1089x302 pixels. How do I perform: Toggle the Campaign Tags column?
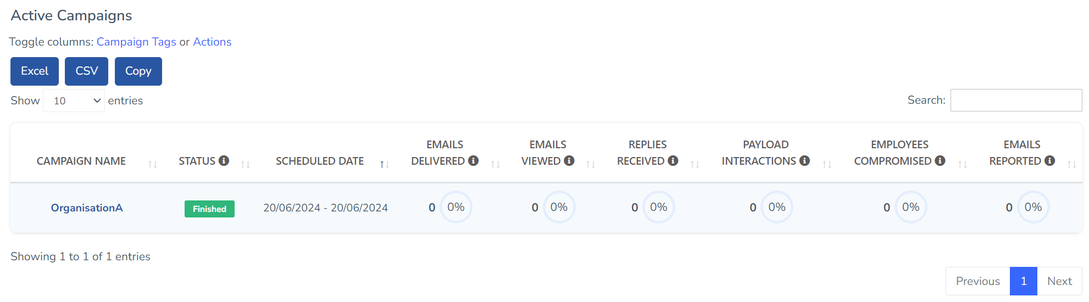click(x=136, y=42)
